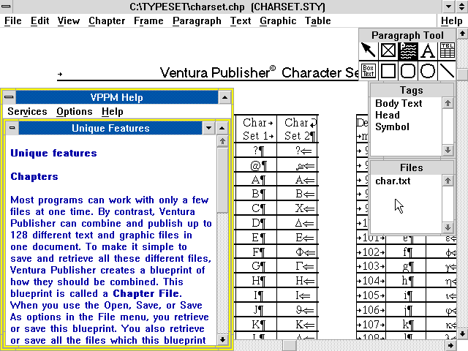
Task: Click help text vertical scrollbar thumb
Action: coord(222,179)
